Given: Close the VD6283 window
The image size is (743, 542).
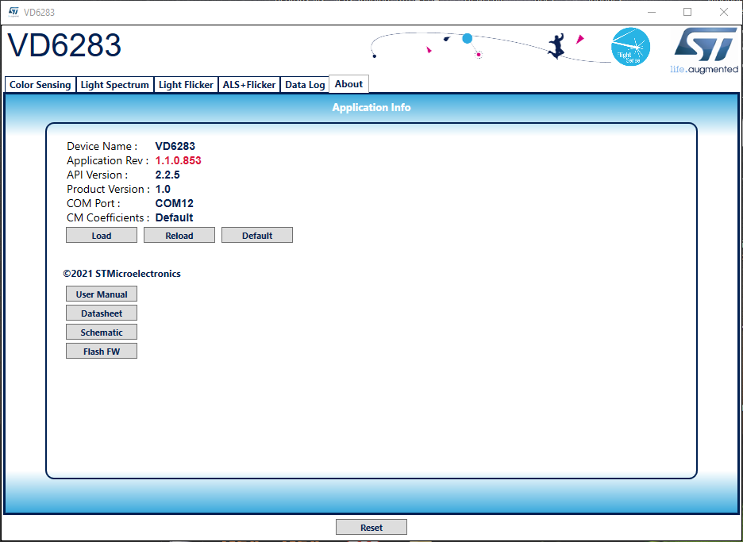Looking at the screenshot, I should pyautogui.click(x=724, y=13).
